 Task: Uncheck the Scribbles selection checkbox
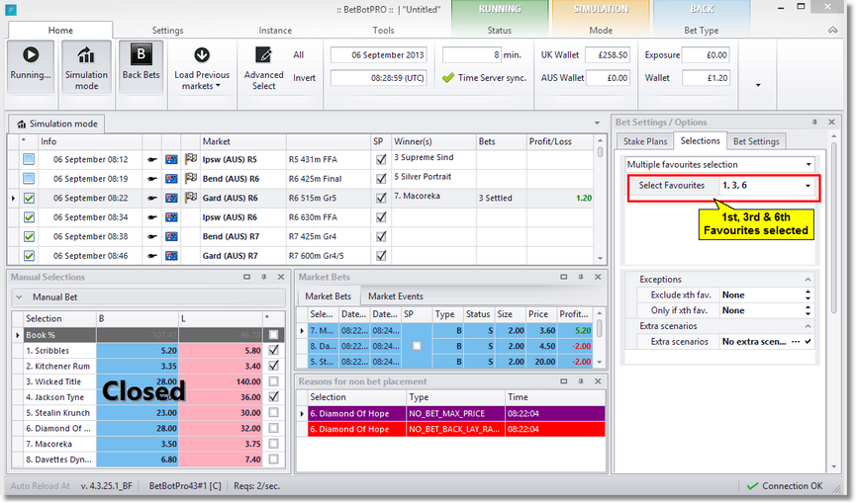(273, 350)
